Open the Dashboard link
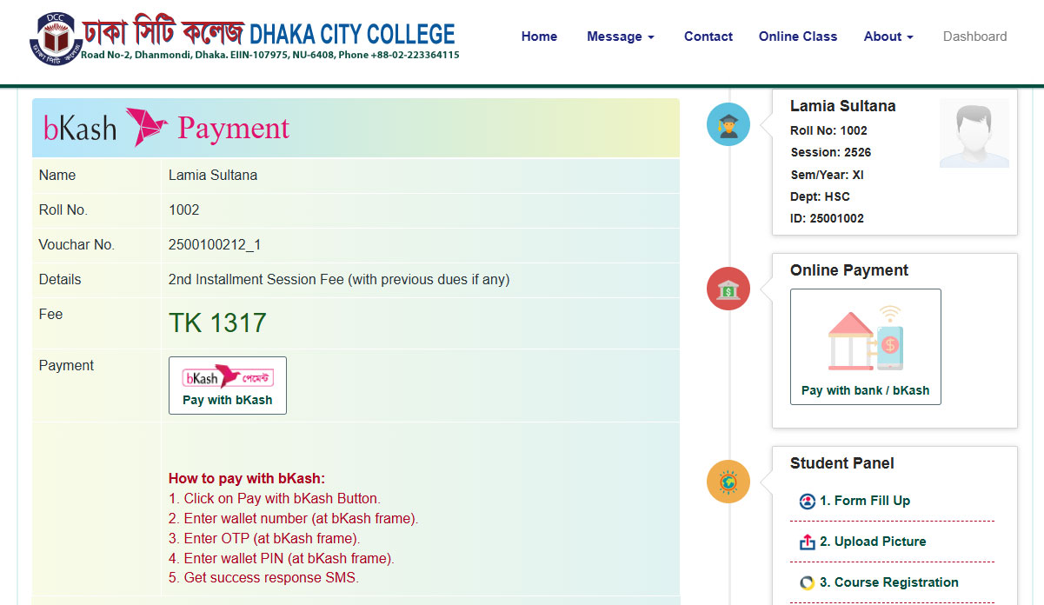The image size is (1044, 605). pyautogui.click(x=974, y=37)
